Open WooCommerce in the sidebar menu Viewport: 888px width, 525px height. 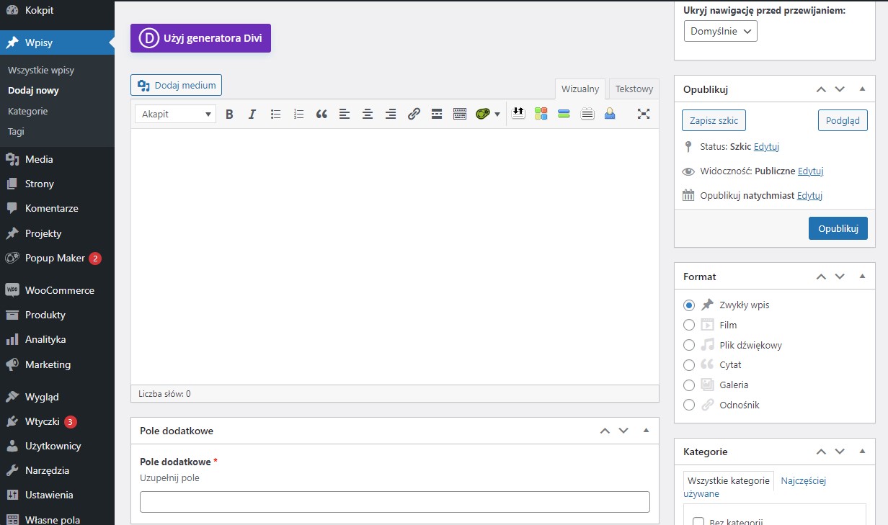59,290
